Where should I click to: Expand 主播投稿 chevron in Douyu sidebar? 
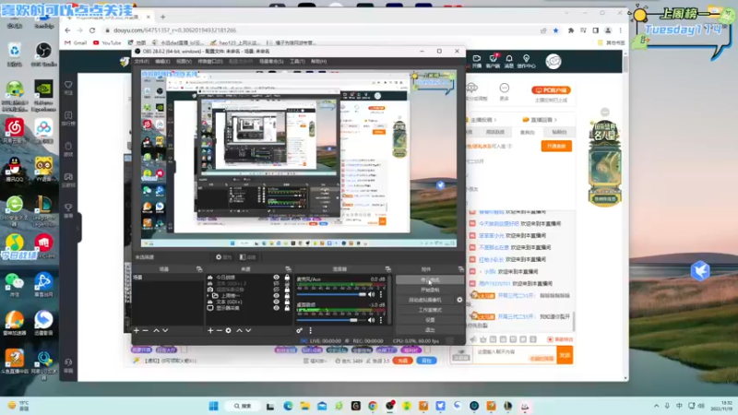click(495, 120)
